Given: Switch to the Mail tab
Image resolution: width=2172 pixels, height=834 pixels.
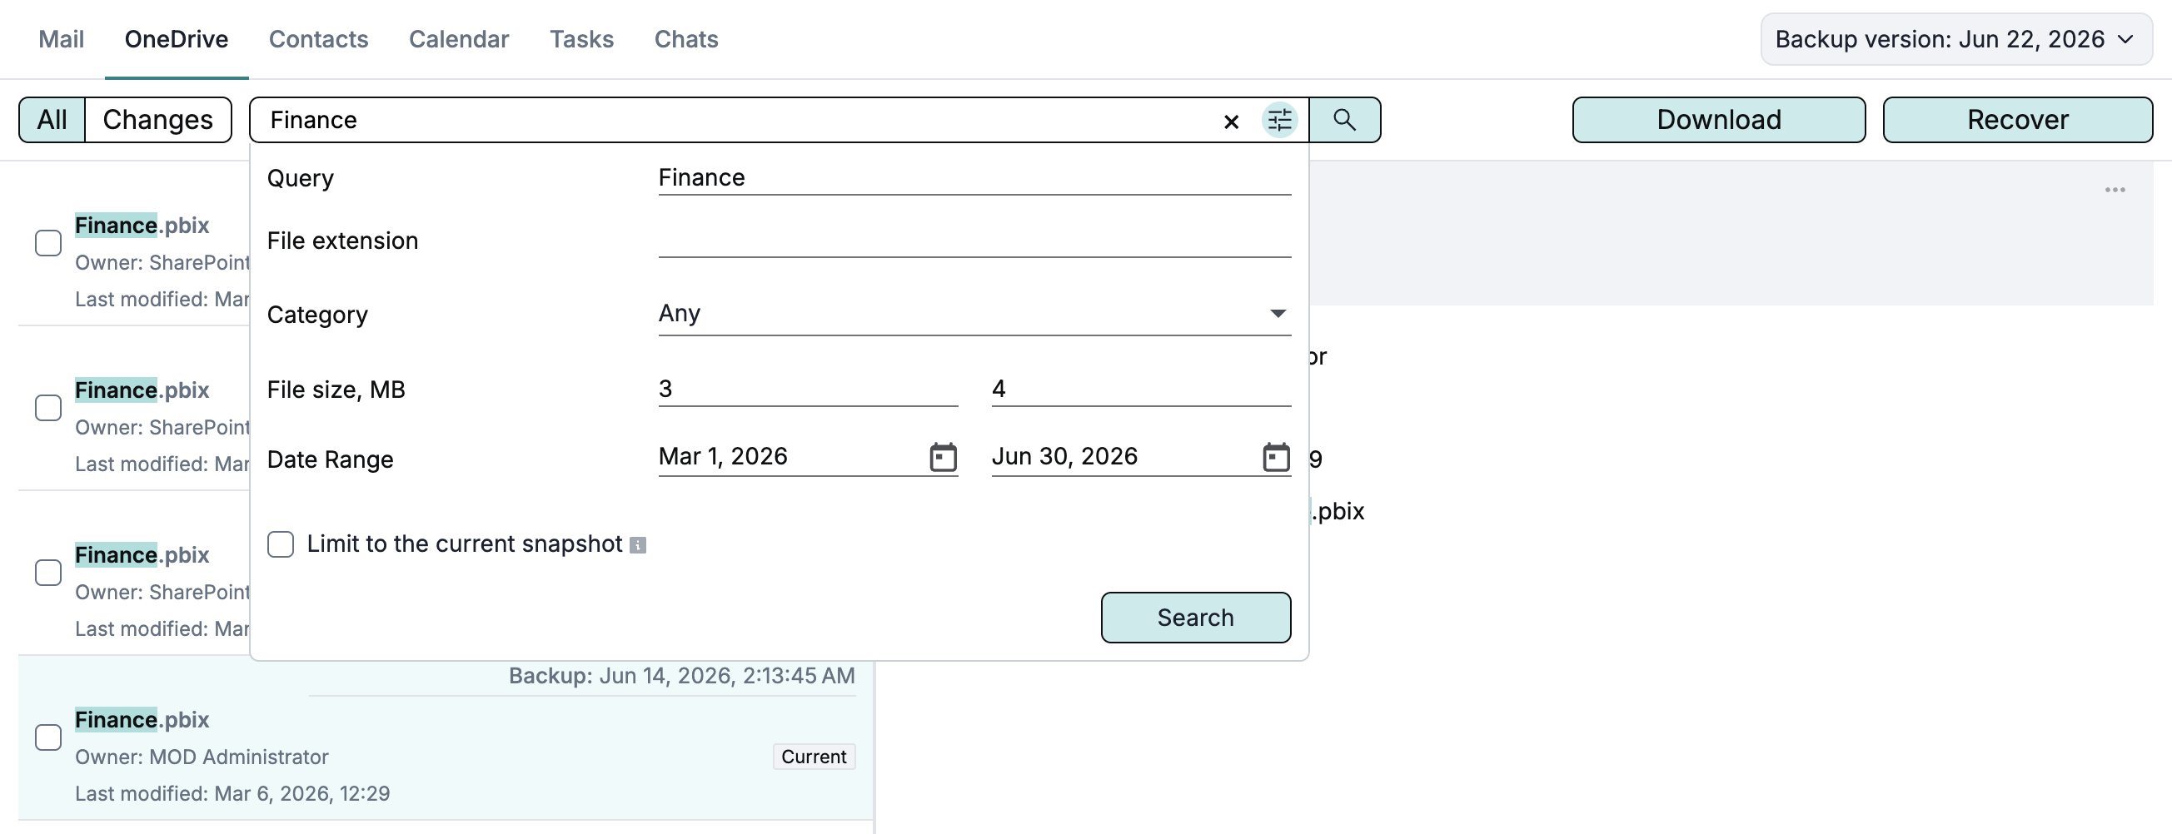Looking at the screenshot, I should click(x=62, y=39).
